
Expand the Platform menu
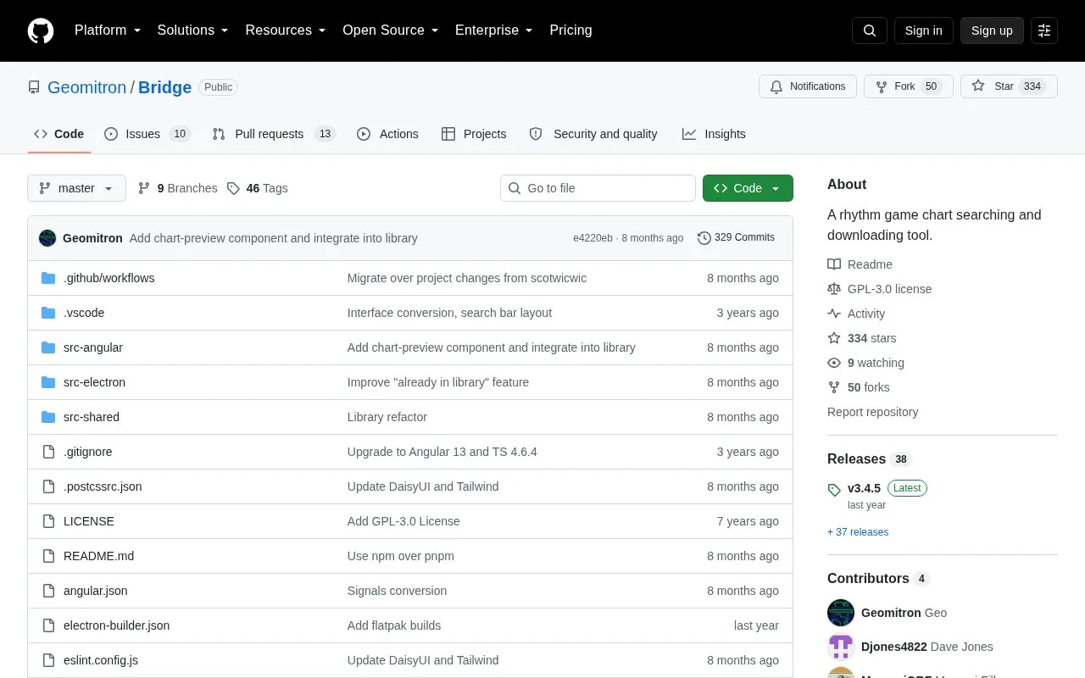[108, 31]
